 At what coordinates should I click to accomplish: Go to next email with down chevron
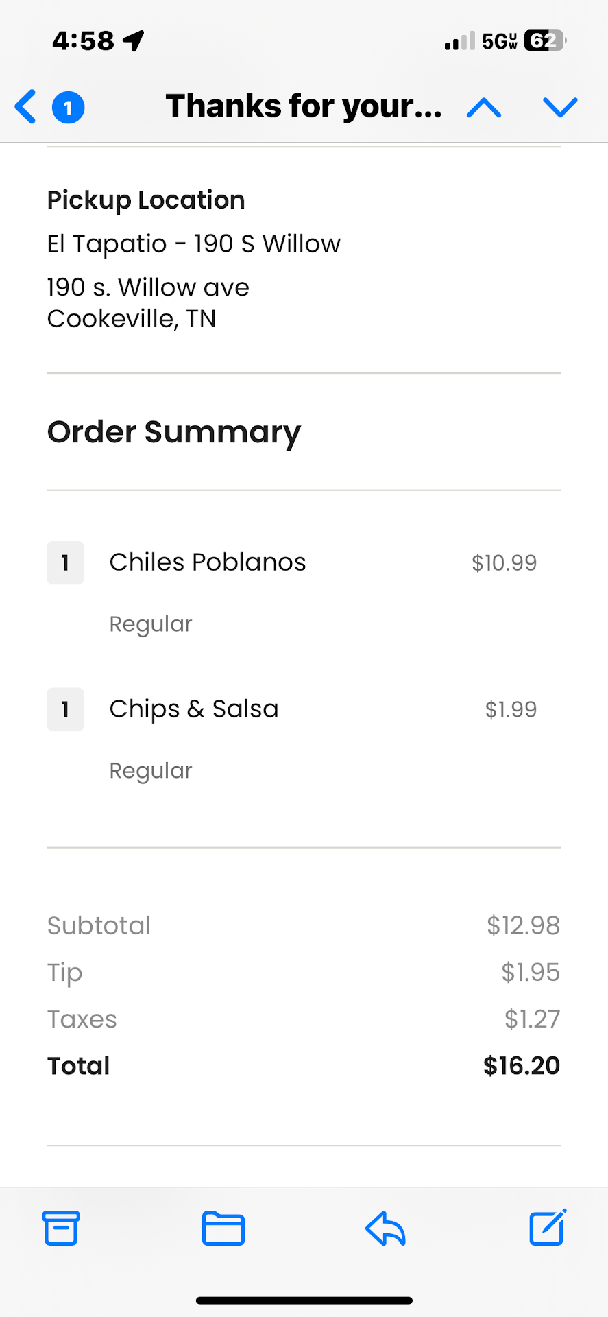[560, 108]
